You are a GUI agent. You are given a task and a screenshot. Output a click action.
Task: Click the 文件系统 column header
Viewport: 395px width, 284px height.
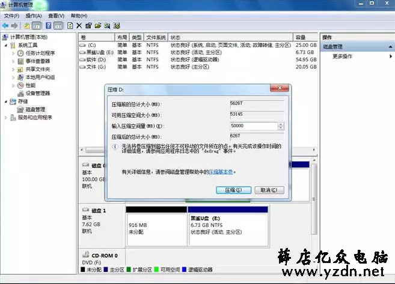156,37
